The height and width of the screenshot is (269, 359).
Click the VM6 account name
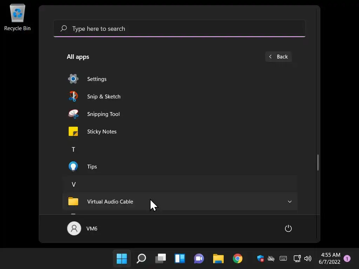pyautogui.click(x=92, y=228)
